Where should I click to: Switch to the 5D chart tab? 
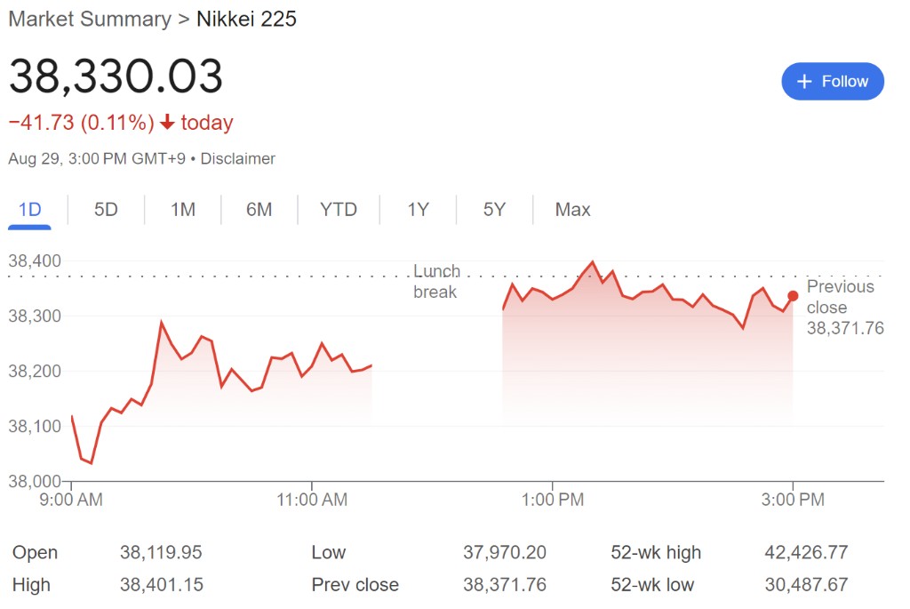tap(106, 210)
